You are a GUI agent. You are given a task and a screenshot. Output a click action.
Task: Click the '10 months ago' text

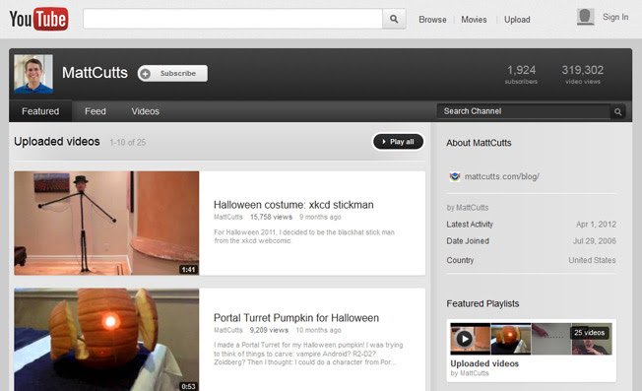point(319,330)
